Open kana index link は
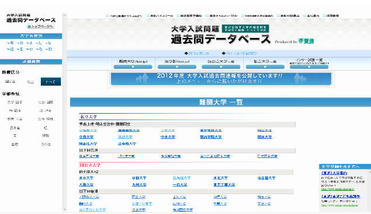371x214 pixels. pyautogui.click(x=10, y=49)
